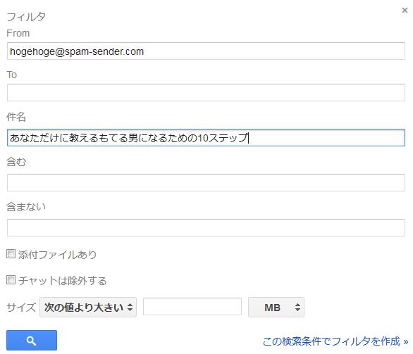Click the 含む keyword input box
Screen dimensions: 413x354
tap(206, 182)
